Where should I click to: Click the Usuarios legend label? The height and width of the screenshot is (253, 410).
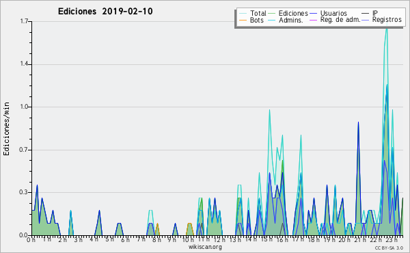pos(333,13)
